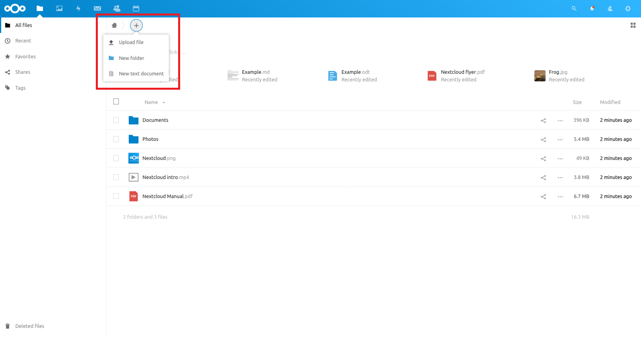Viewport: 641px width, 337px height.
Task: Select All files in the sidebar
Action: pyautogui.click(x=53, y=25)
